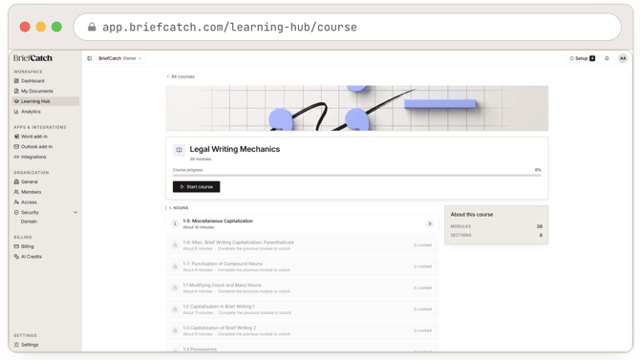The width and height of the screenshot is (640, 360).
Task: Open the AA user avatar
Action: [623, 58]
